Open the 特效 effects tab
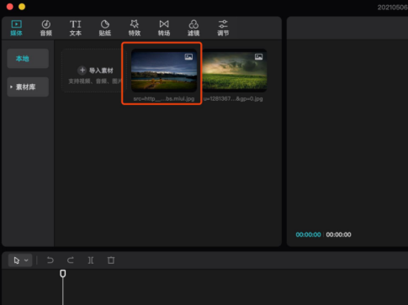The height and width of the screenshot is (305, 408). click(x=135, y=28)
